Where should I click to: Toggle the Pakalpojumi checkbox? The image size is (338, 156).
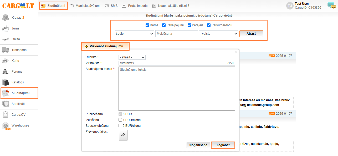tap(164, 25)
